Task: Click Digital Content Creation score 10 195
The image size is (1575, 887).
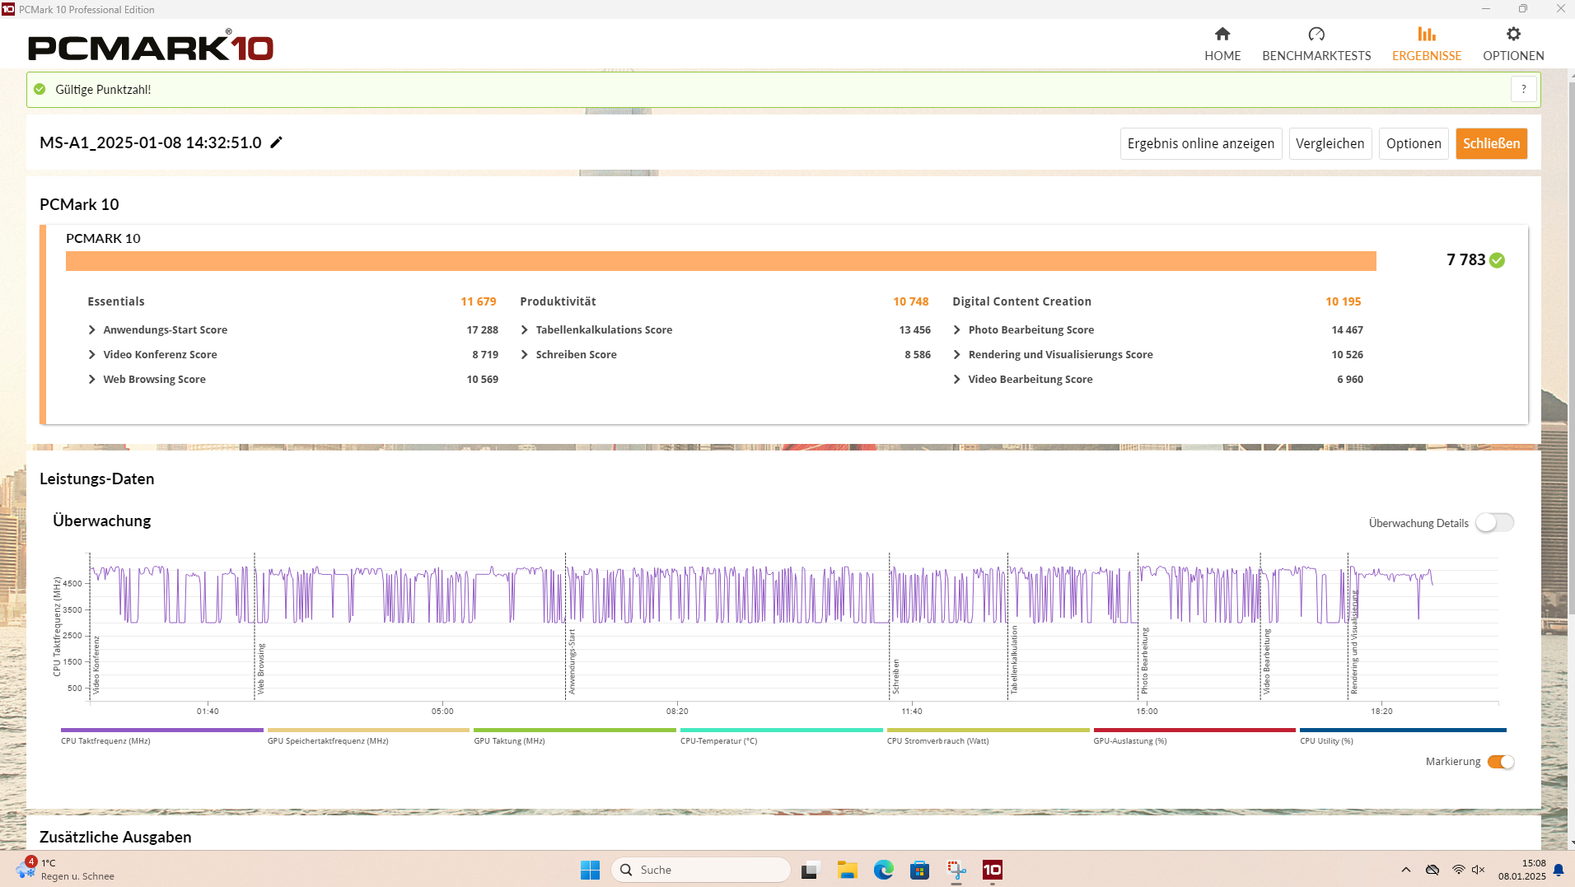Action: (1344, 301)
